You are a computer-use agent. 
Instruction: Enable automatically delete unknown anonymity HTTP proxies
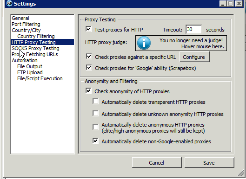(x=95, y=114)
